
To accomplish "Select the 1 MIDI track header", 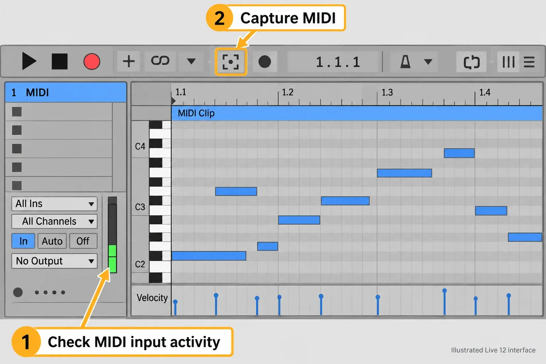I will click(66, 92).
